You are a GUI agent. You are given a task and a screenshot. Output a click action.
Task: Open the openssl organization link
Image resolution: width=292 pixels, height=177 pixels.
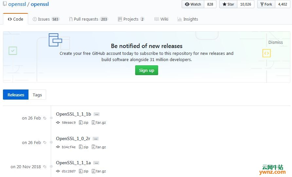point(17,4)
